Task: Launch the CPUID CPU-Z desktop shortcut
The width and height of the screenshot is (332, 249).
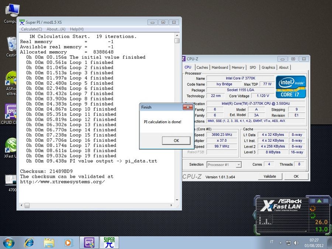Action: [x=10, y=114]
